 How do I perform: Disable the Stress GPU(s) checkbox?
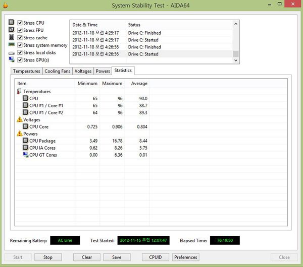[x=20, y=60]
